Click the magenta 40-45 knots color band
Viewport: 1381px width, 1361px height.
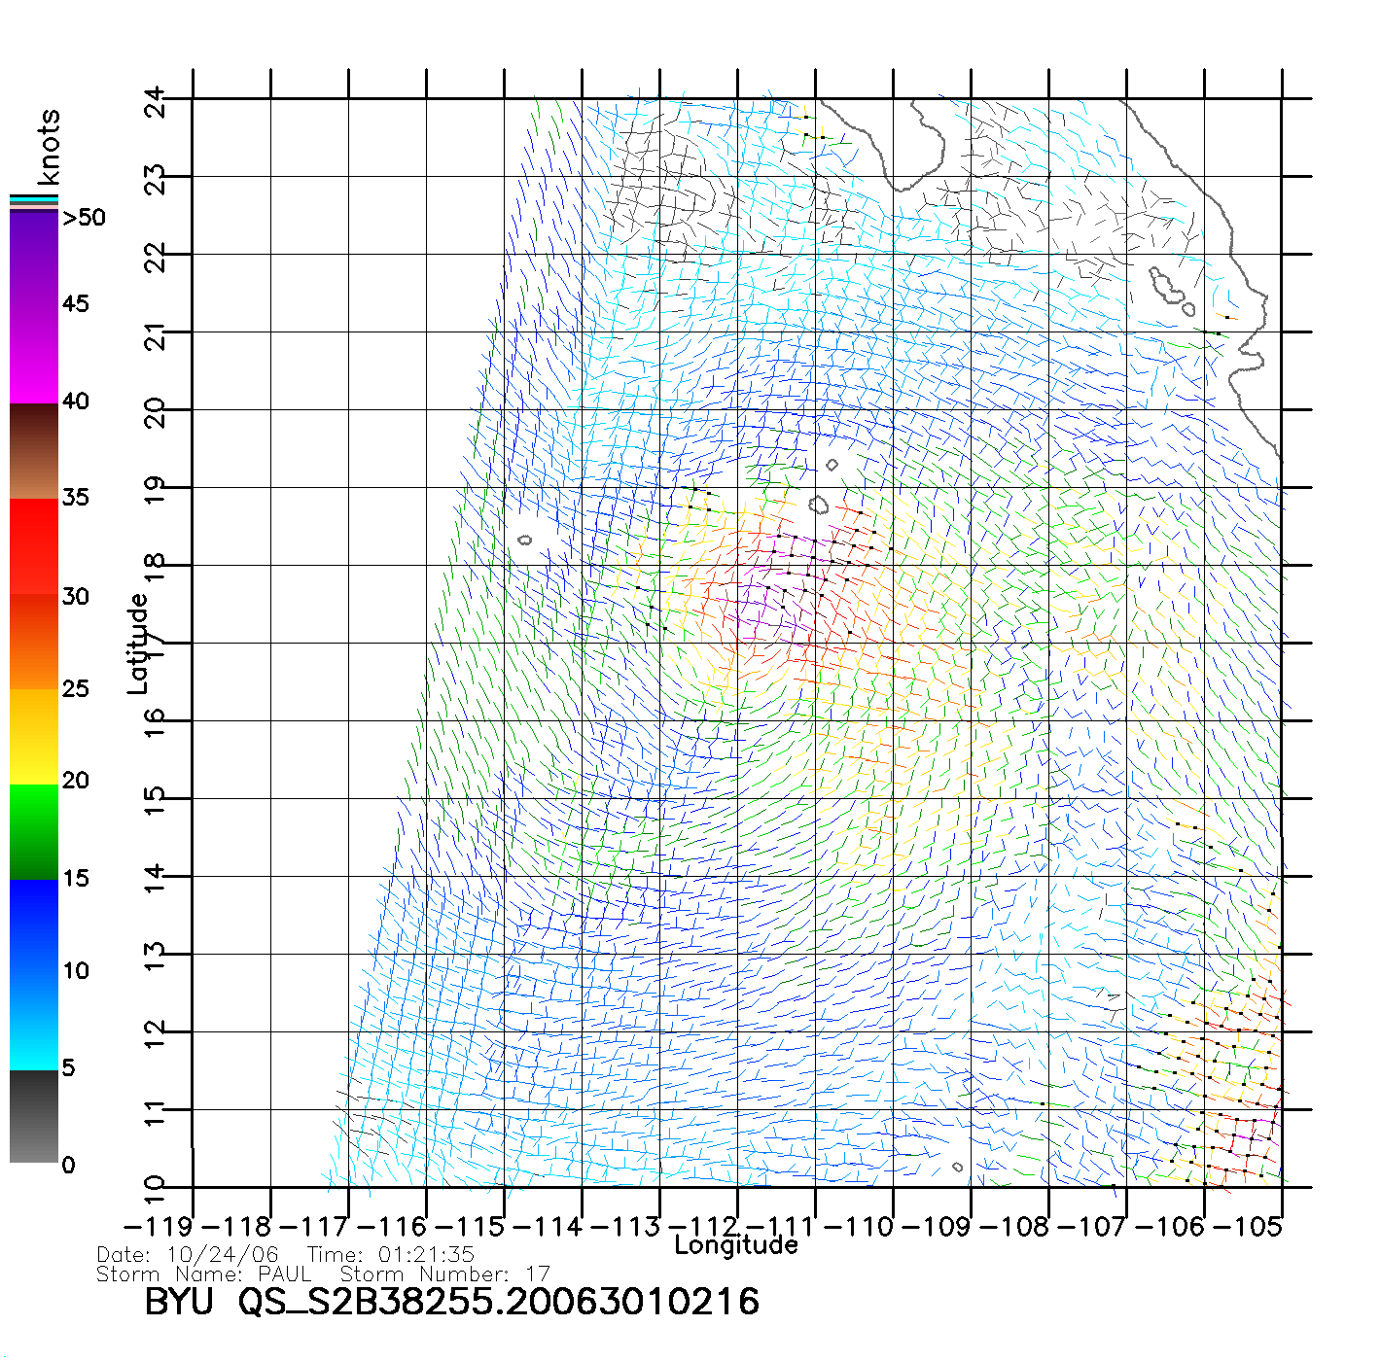coord(34,355)
